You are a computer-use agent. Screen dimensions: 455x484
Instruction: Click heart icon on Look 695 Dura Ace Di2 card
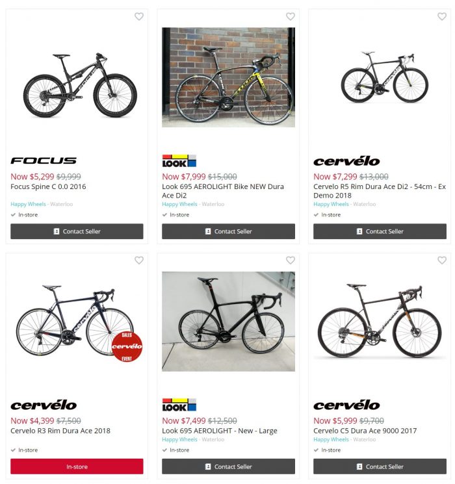pyautogui.click(x=291, y=16)
